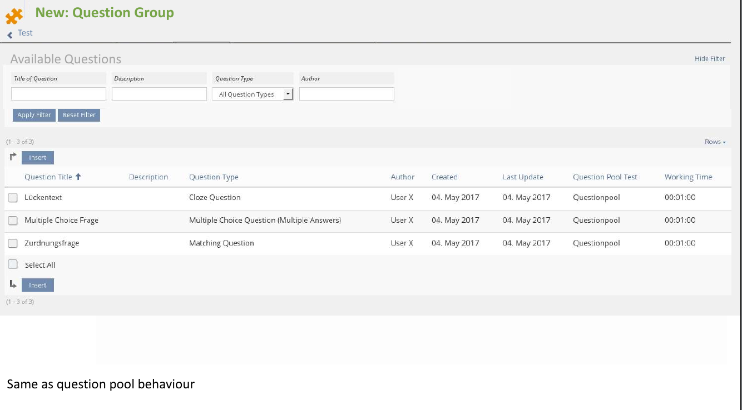Image resolution: width=742 pixels, height=410 pixels.
Task: Click the orange puzzle piece icon
Action: click(x=14, y=16)
